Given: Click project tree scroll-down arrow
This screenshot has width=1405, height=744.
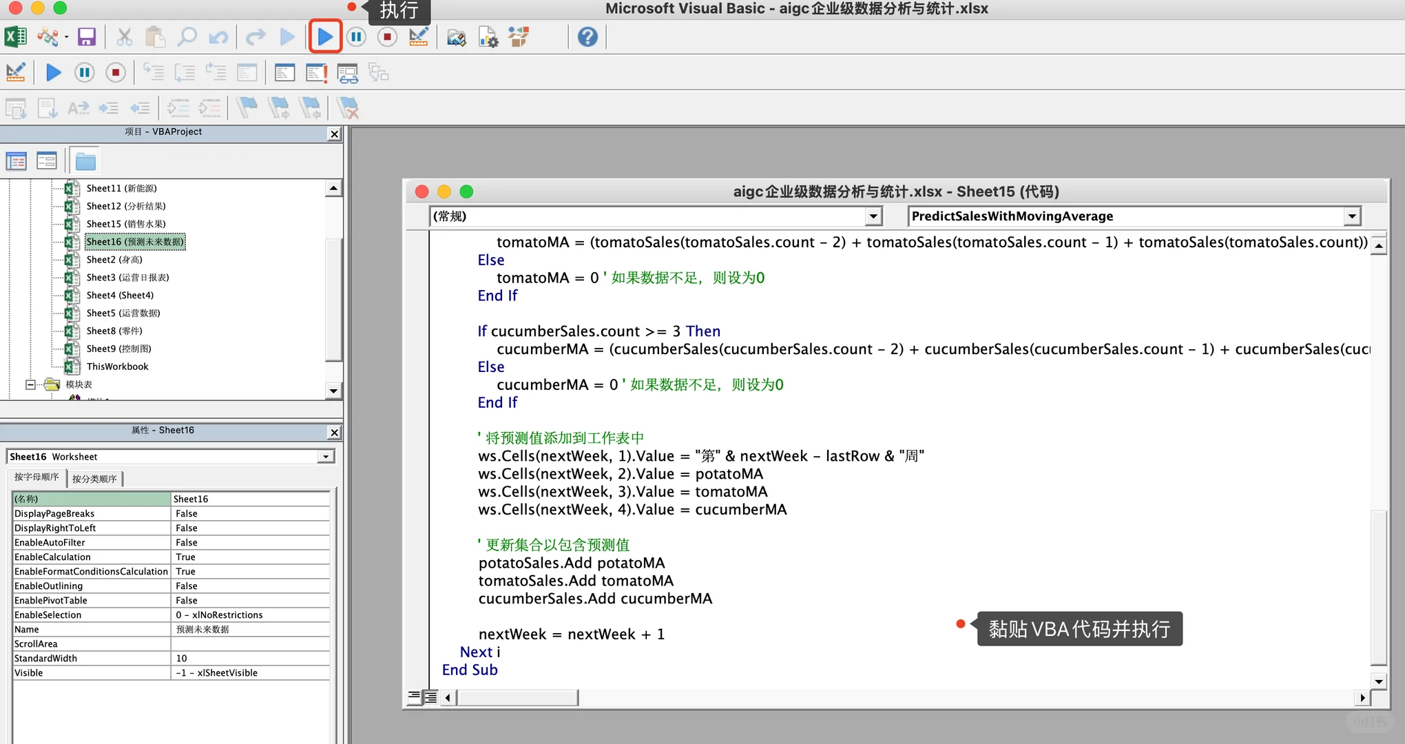Looking at the screenshot, I should click(x=333, y=391).
